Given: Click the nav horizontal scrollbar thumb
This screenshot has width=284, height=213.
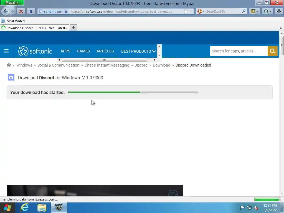Looking at the screenshot, I should pos(105,60).
